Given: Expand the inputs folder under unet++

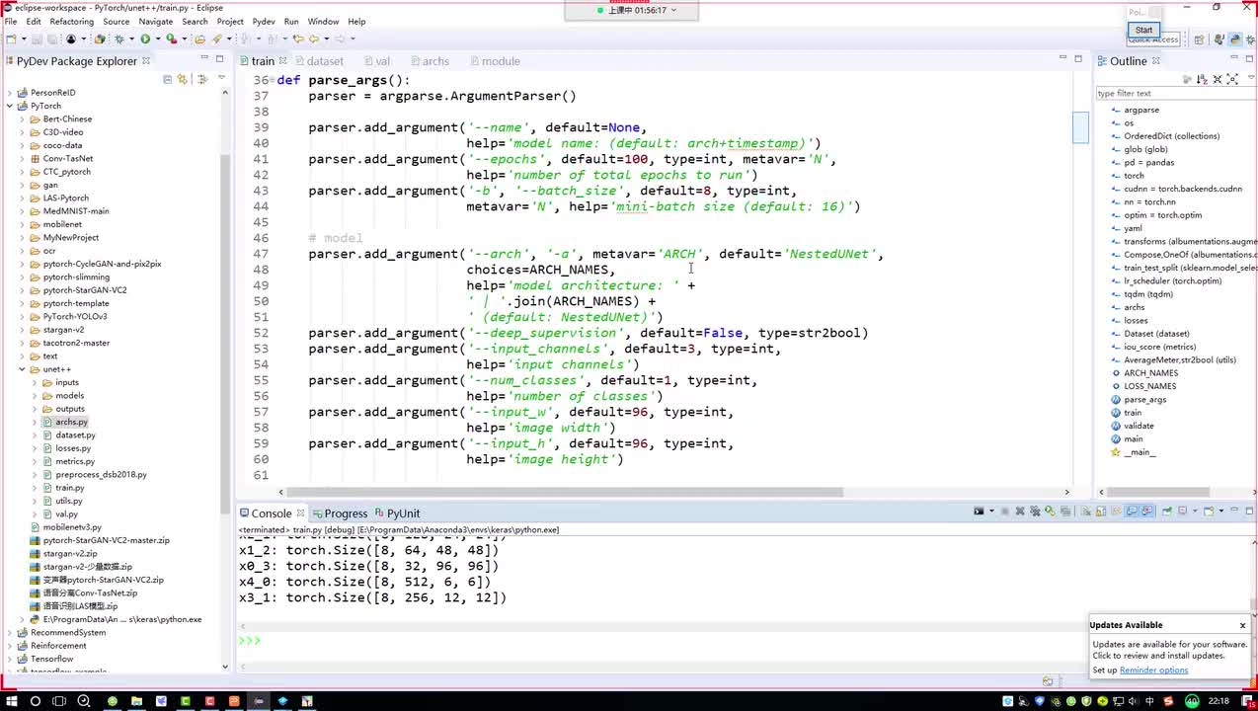Looking at the screenshot, I should (35, 382).
